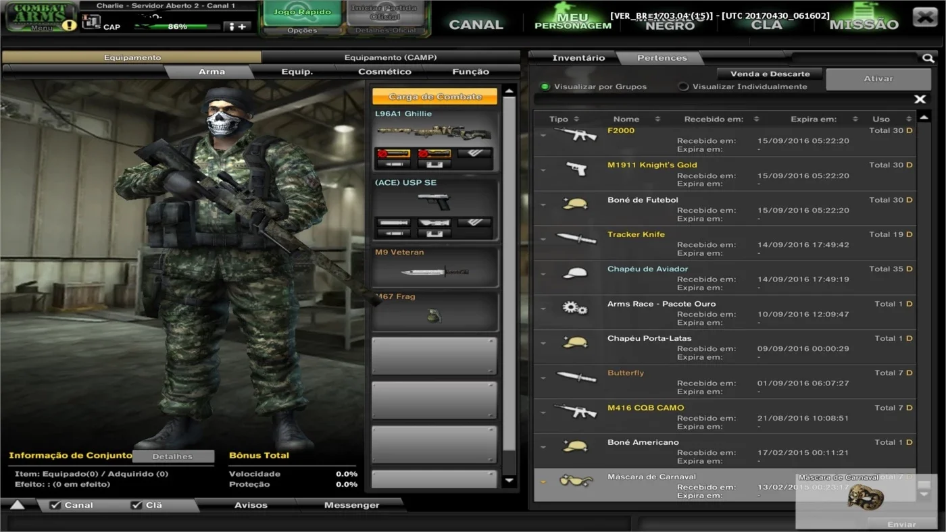Click the Jogo Rápido button
Image resolution: width=946 pixels, height=532 pixels.
302,12
